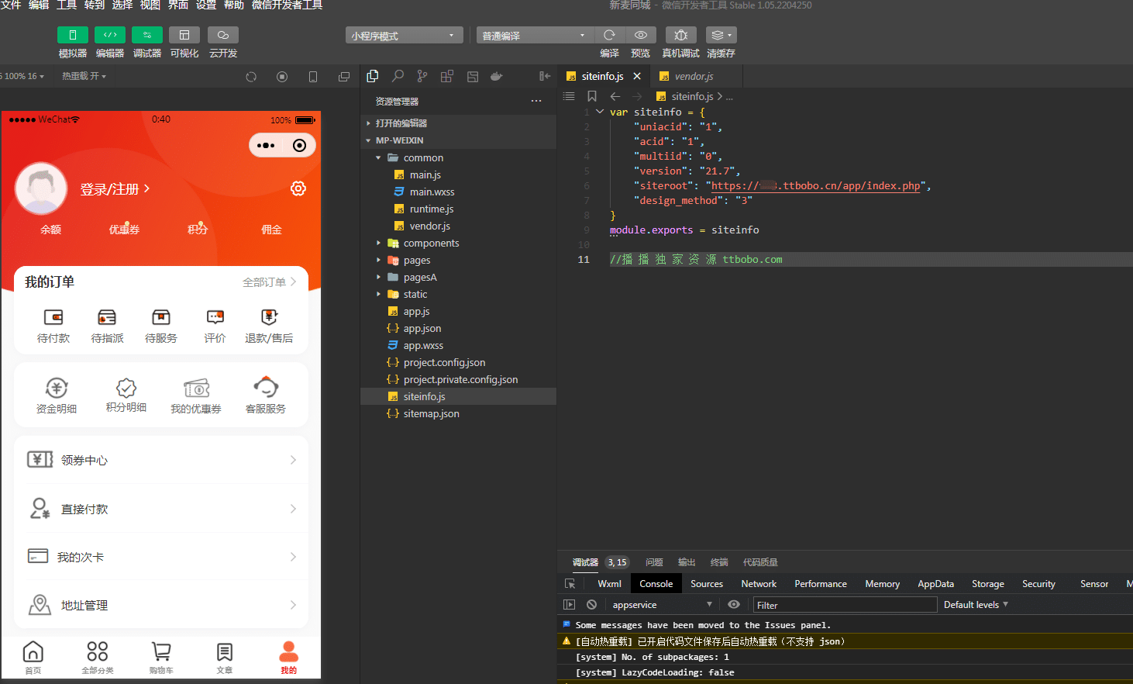The image size is (1133, 684).
Task: Tap 客服服务 icon in simulator
Action: [266, 395]
